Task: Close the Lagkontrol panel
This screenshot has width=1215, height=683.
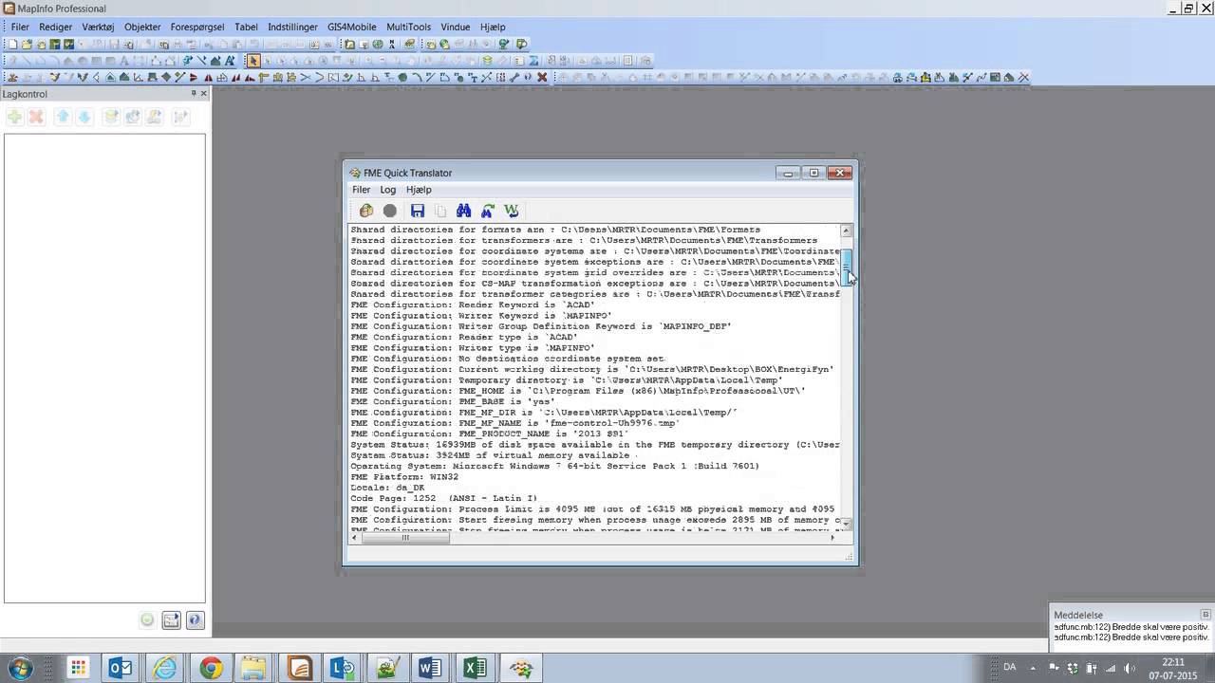Action: click(x=203, y=93)
